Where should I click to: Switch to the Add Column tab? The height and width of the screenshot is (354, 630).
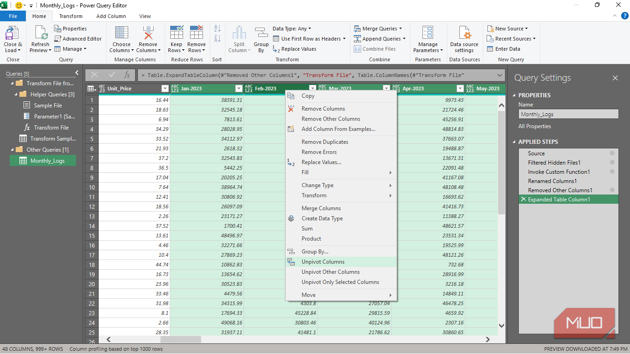(x=111, y=16)
